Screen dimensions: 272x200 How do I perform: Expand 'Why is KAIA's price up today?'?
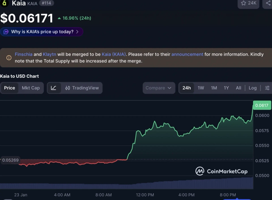(x=42, y=32)
